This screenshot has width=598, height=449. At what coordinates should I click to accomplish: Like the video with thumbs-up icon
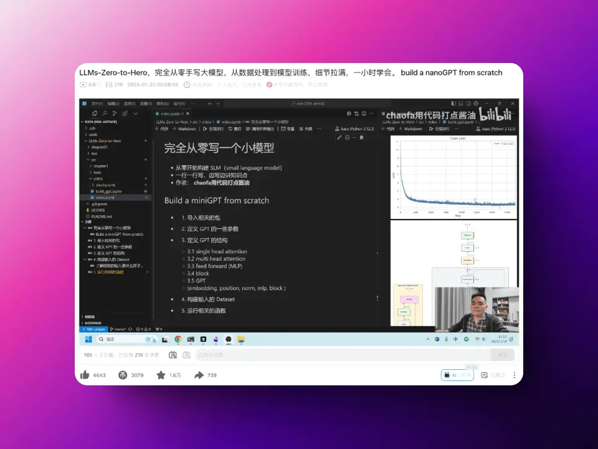(85, 375)
